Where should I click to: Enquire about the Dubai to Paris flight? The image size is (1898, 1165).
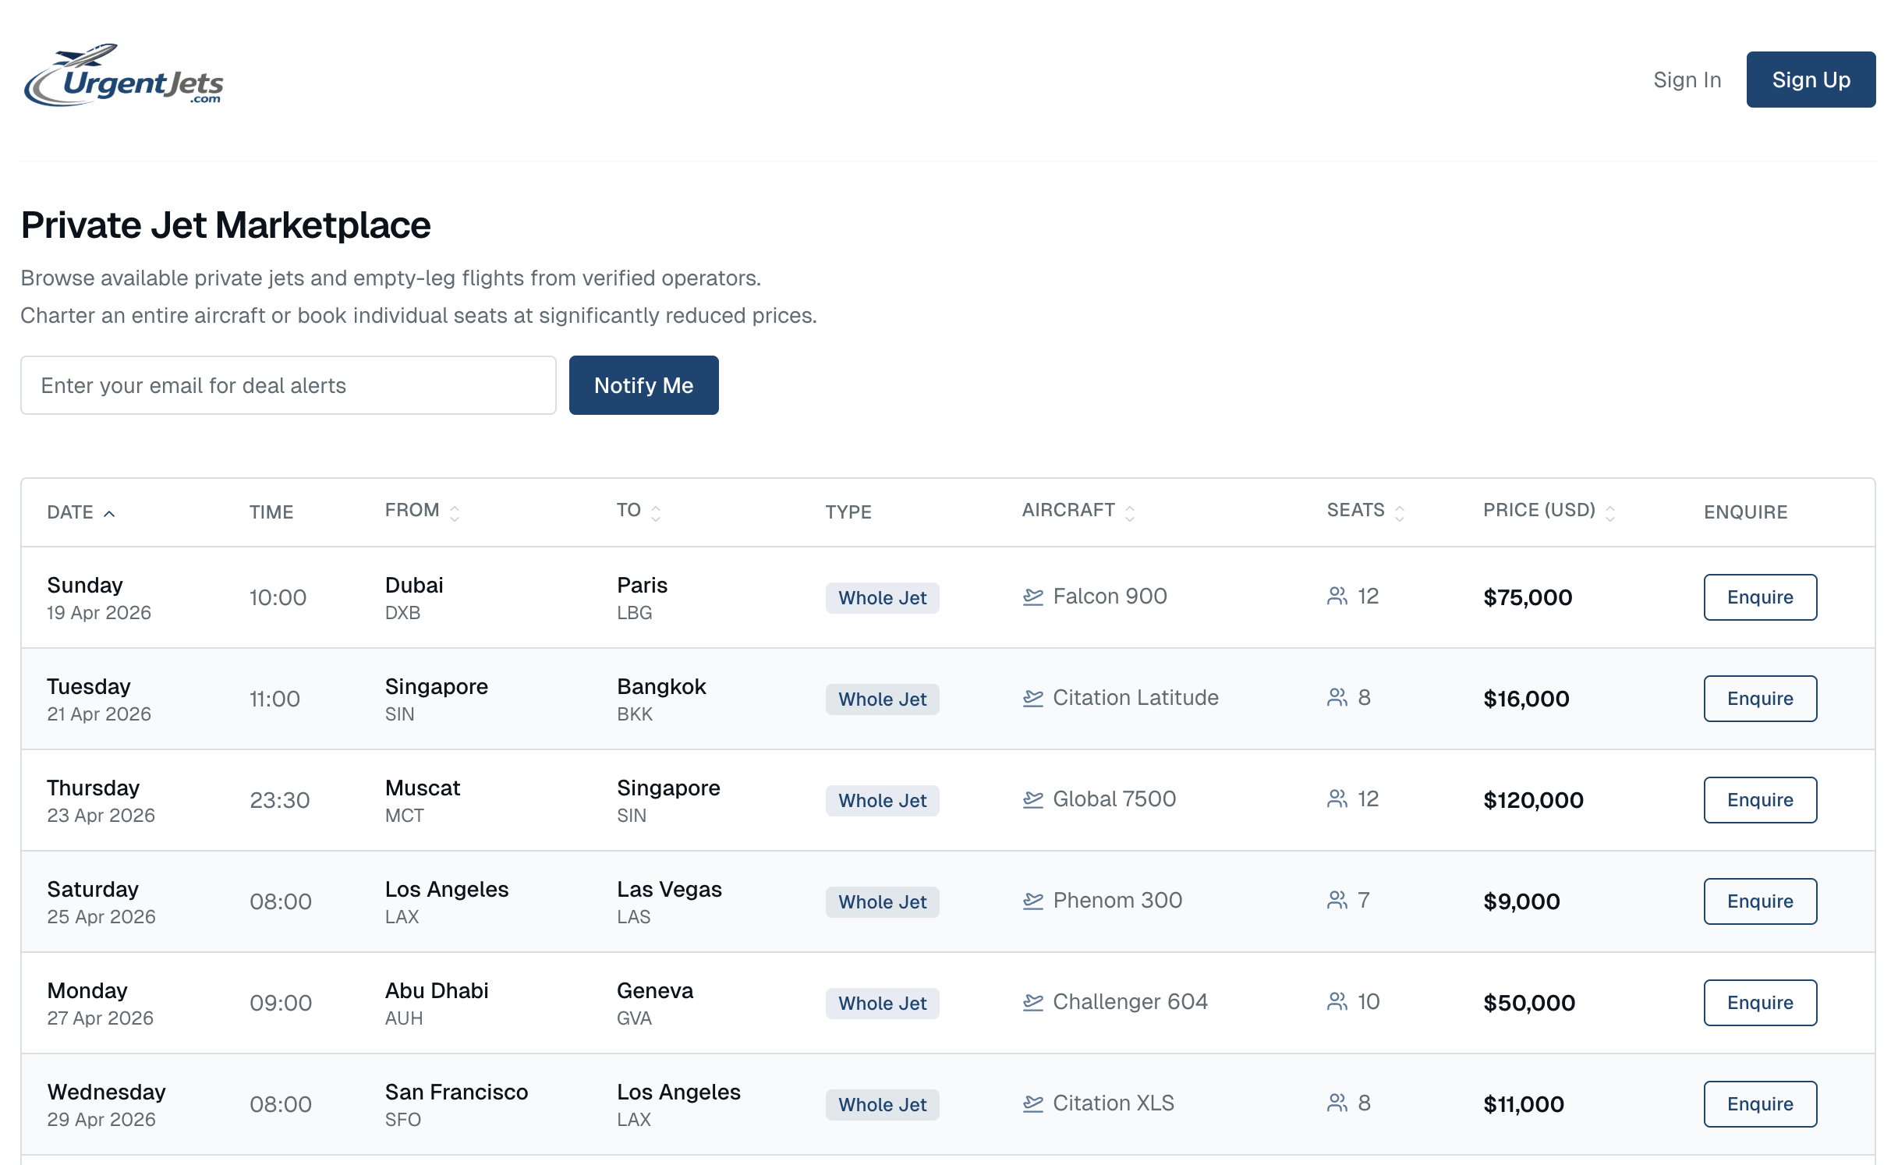click(1759, 597)
